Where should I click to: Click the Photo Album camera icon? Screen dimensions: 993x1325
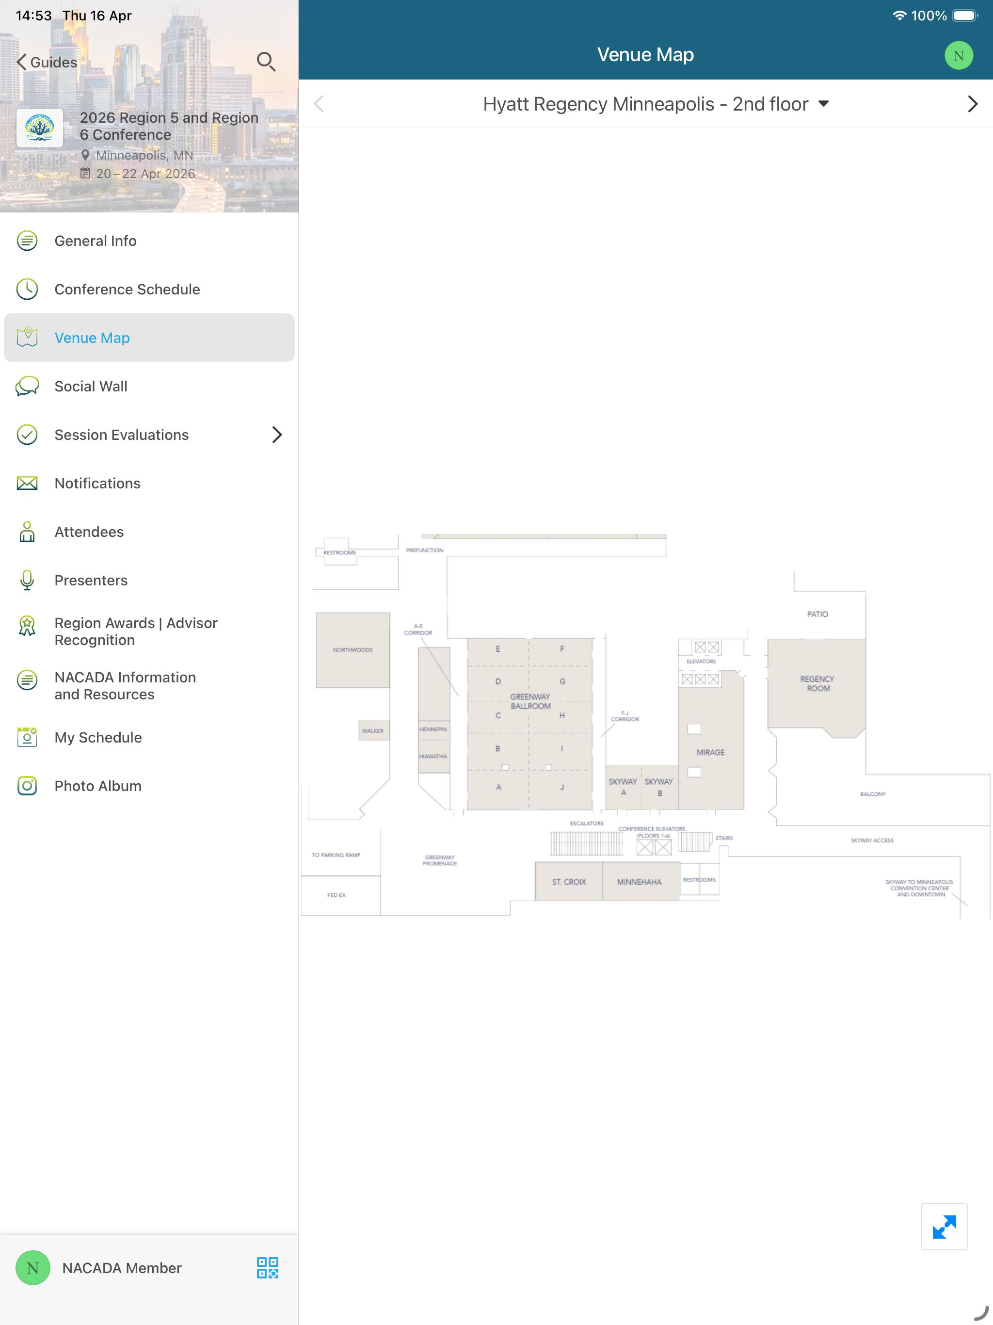(x=27, y=786)
